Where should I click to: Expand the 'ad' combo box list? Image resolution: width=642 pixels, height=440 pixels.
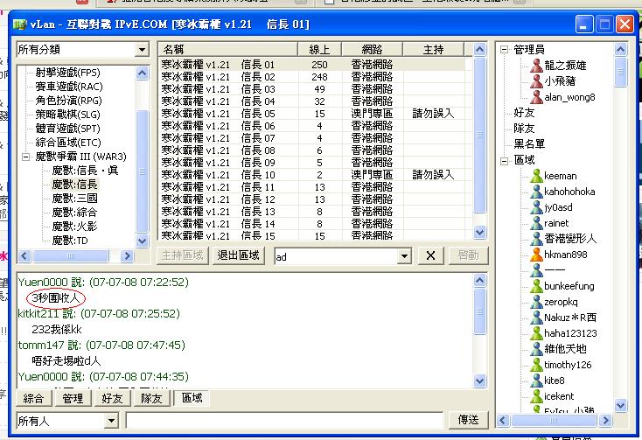point(404,255)
